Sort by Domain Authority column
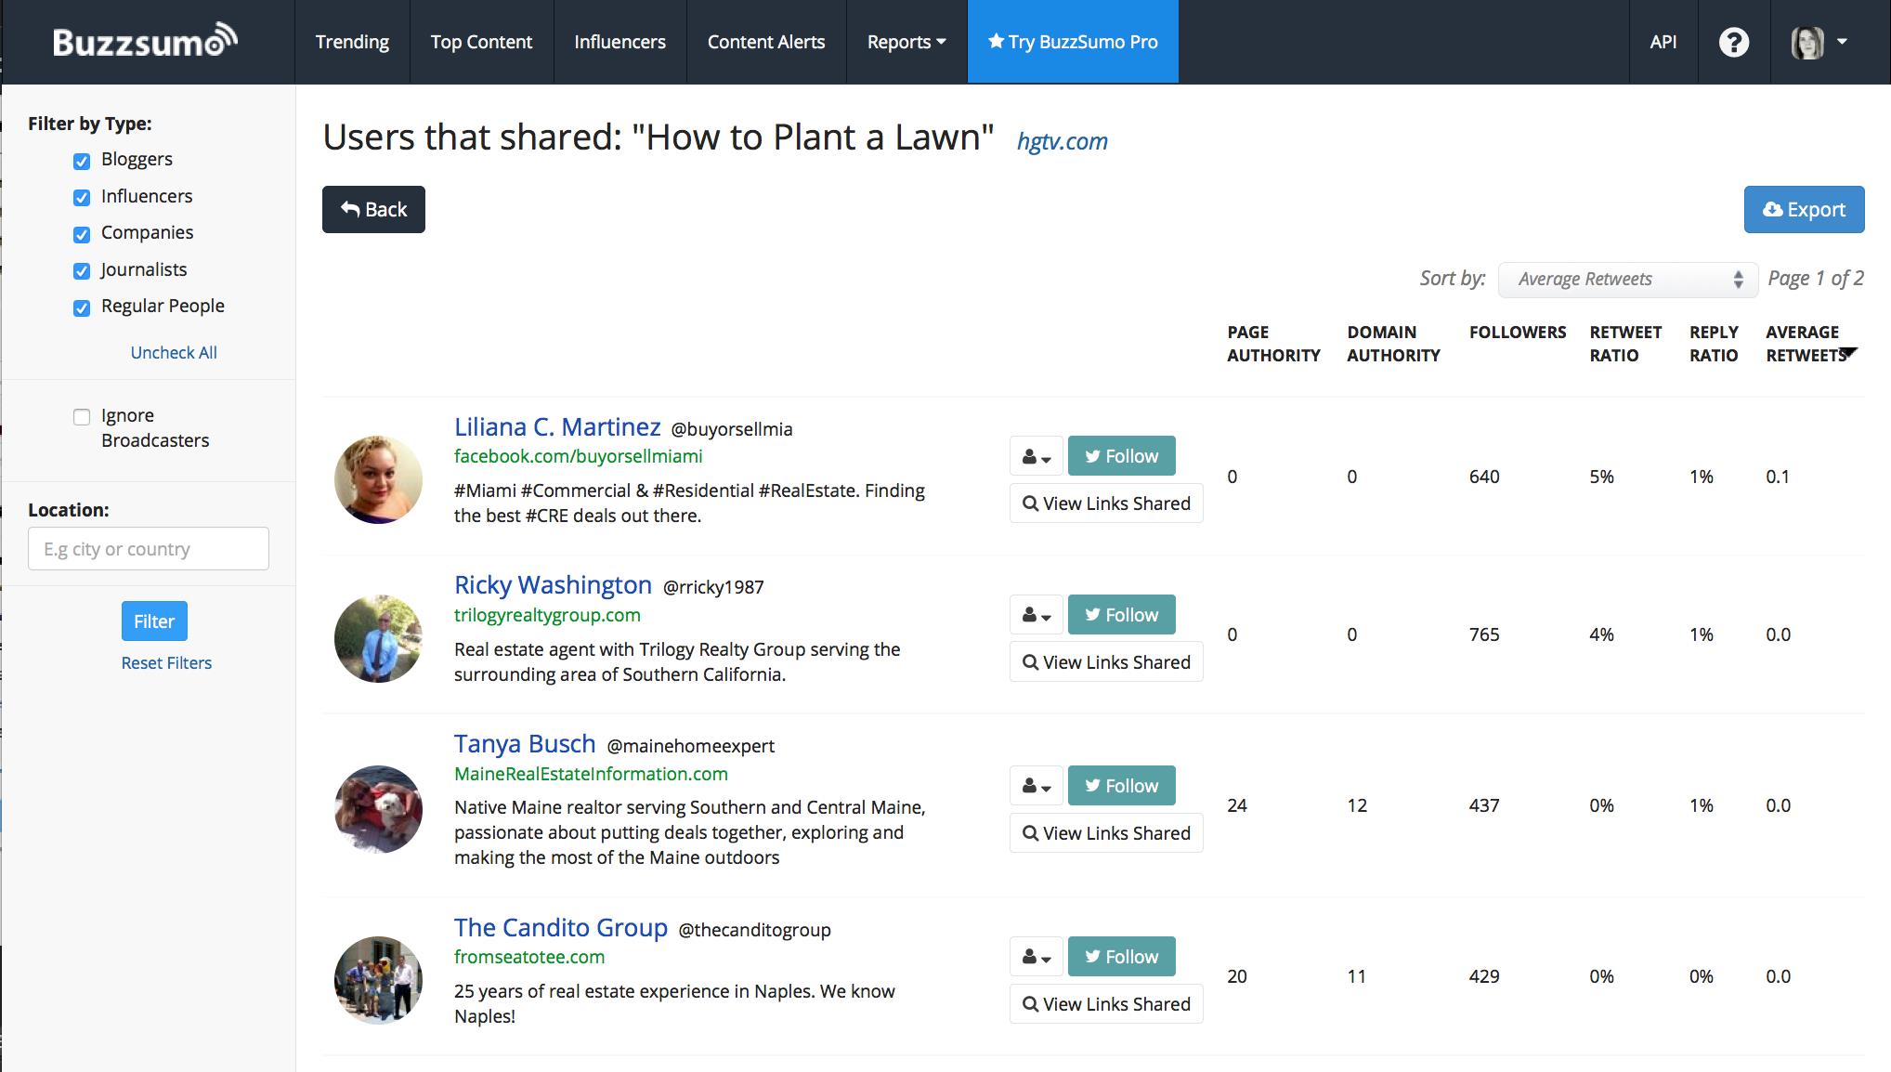This screenshot has width=1891, height=1072. pos(1393,344)
